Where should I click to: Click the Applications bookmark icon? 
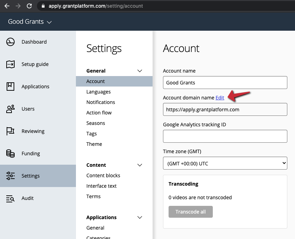(x=10, y=87)
